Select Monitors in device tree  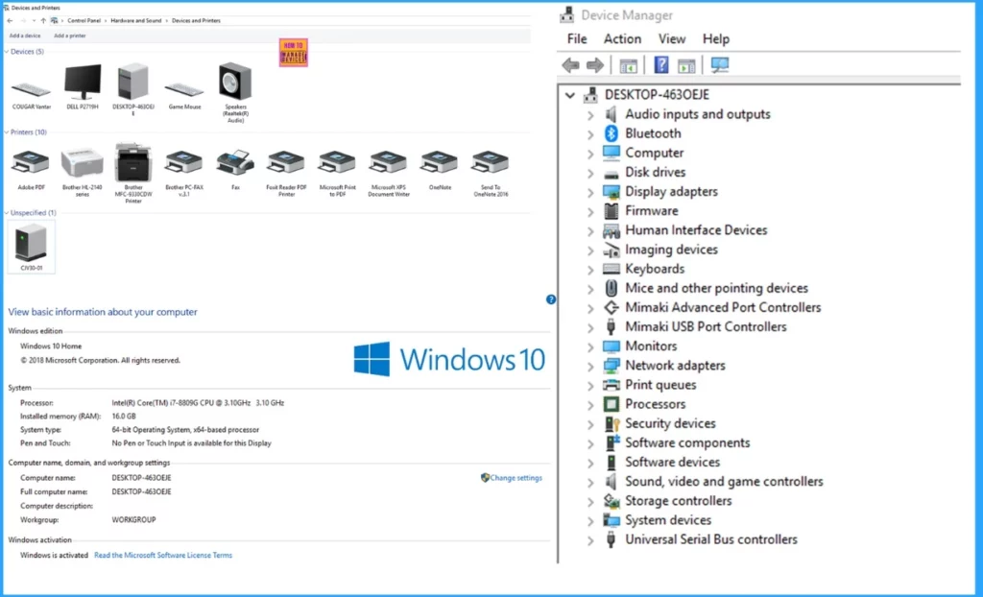pyautogui.click(x=651, y=346)
